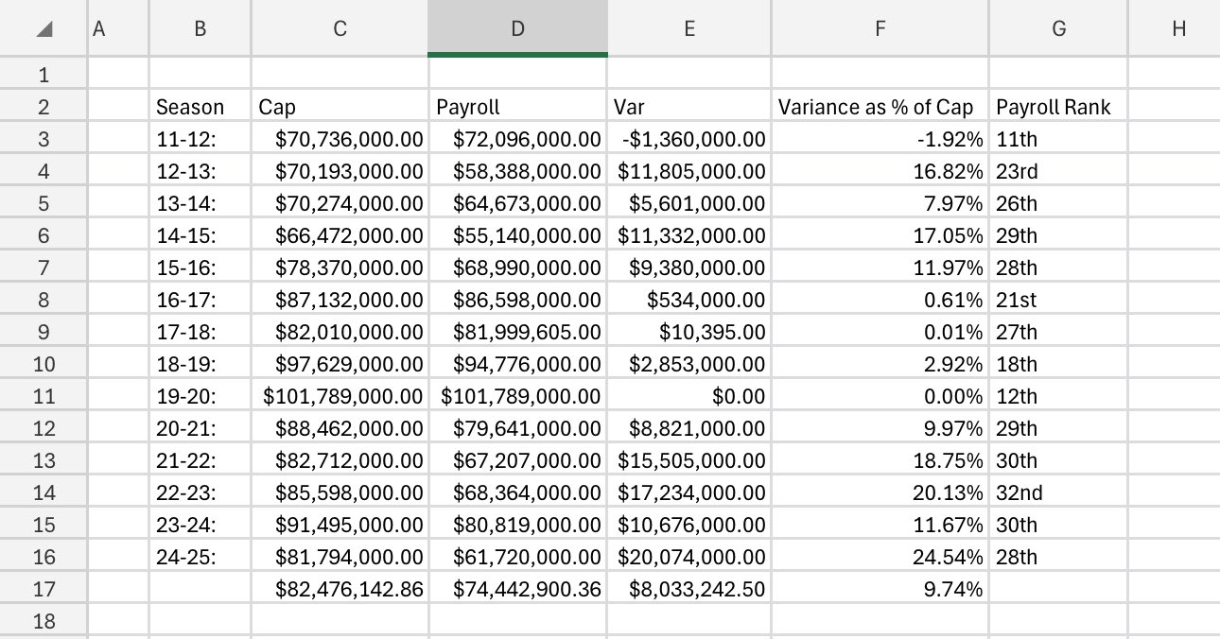
Task: Click the Var header cell
Action: coord(688,107)
